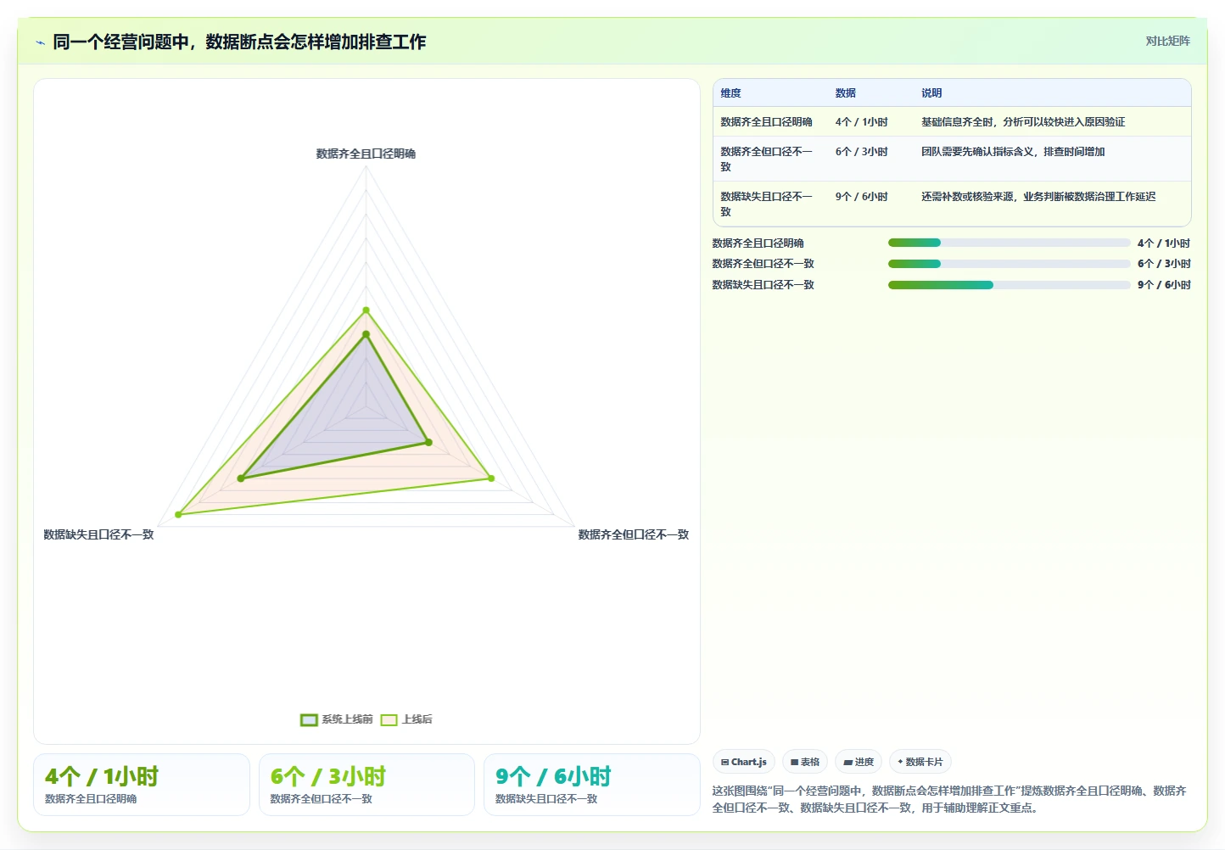The height and width of the screenshot is (850, 1225).
Task: Click the 6个 / 3小时 summary card
Action: click(366, 785)
